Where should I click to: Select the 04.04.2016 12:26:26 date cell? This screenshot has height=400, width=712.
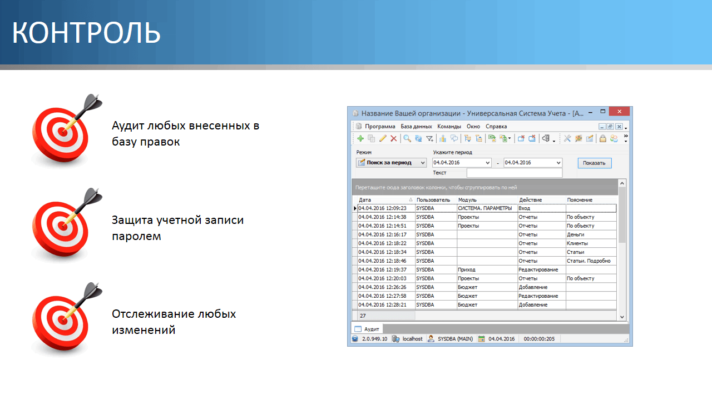[386, 287]
